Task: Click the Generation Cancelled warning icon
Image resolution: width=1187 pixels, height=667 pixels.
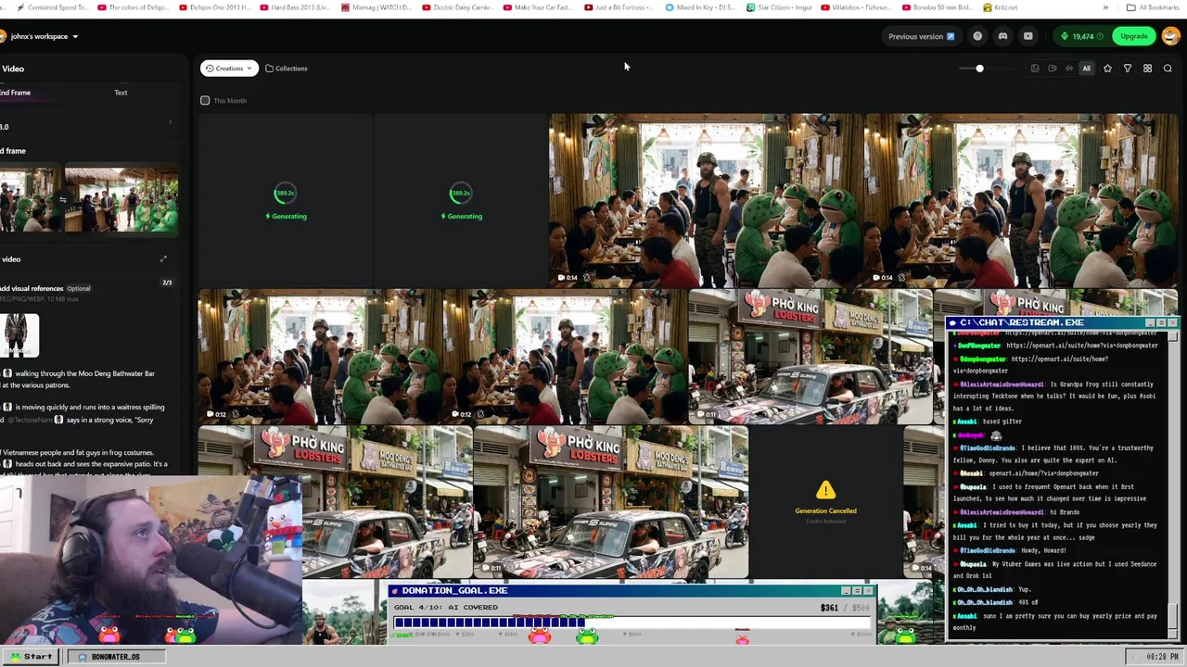Action: [x=825, y=490]
